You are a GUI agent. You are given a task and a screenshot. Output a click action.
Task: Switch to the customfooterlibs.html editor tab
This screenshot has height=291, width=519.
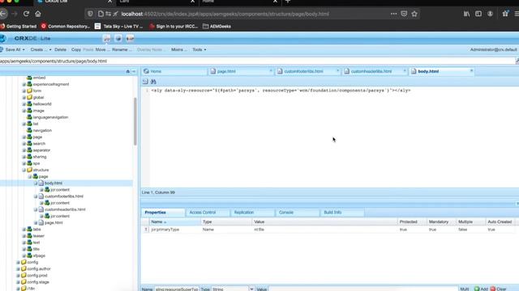308,71
